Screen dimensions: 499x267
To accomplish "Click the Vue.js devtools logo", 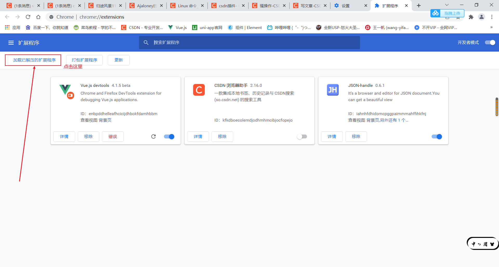I will coord(67,92).
